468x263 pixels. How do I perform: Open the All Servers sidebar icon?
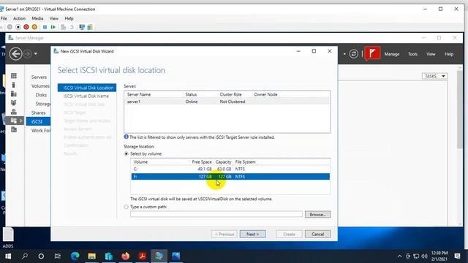click(x=14, y=94)
